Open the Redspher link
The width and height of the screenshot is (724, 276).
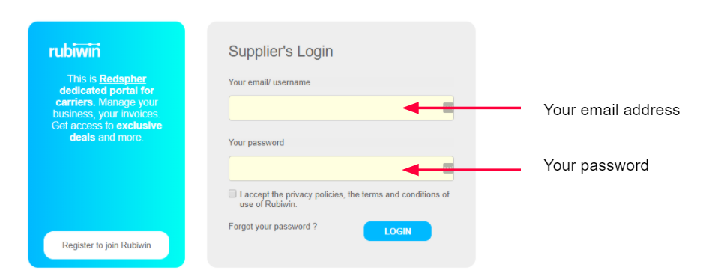123,79
